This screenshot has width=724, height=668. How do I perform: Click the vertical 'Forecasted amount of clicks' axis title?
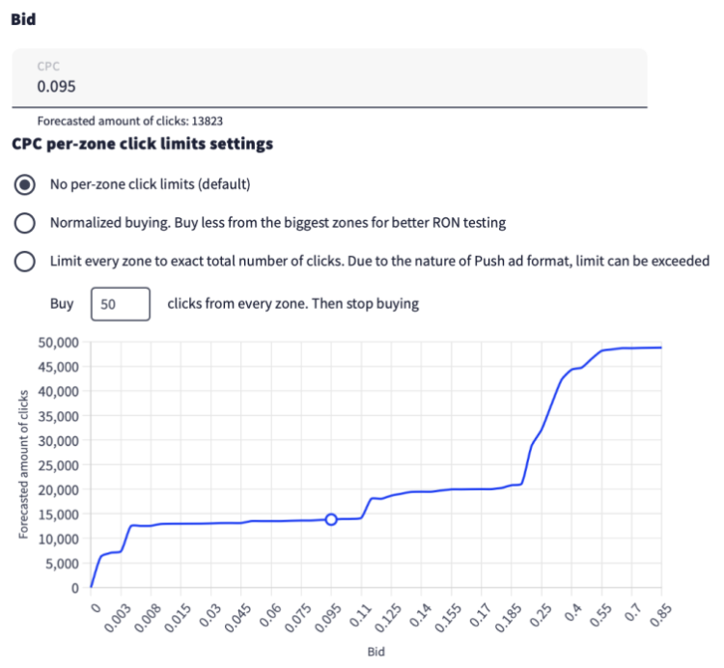(24, 465)
